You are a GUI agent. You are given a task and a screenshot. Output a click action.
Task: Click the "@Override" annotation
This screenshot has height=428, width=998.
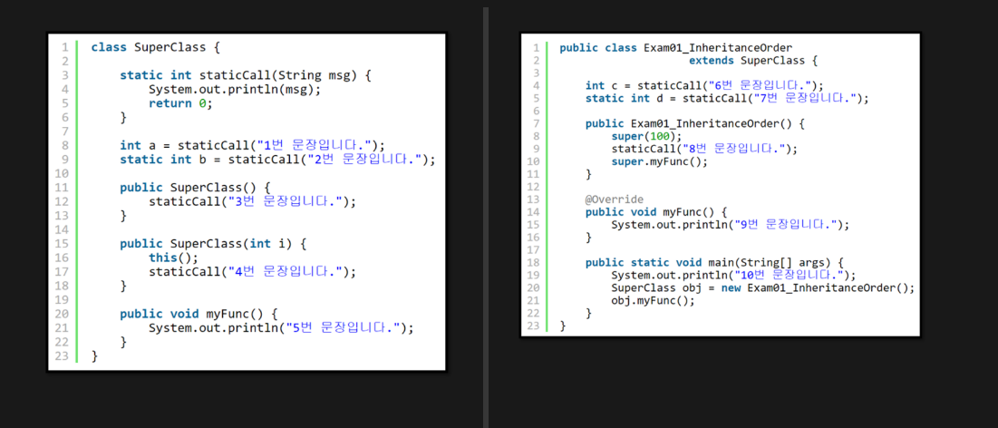pos(615,199)
